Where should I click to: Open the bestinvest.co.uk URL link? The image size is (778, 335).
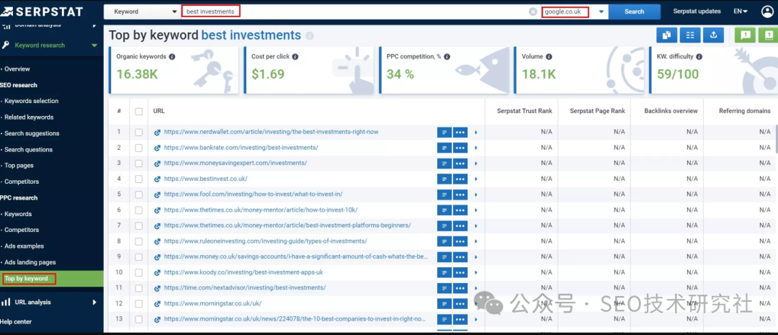[x=205, y=179]
